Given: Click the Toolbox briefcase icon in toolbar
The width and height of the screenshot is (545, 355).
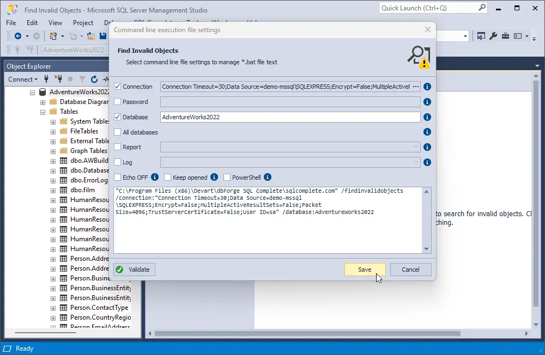Looking at the screenshot, I should click(x=505, y=36).
